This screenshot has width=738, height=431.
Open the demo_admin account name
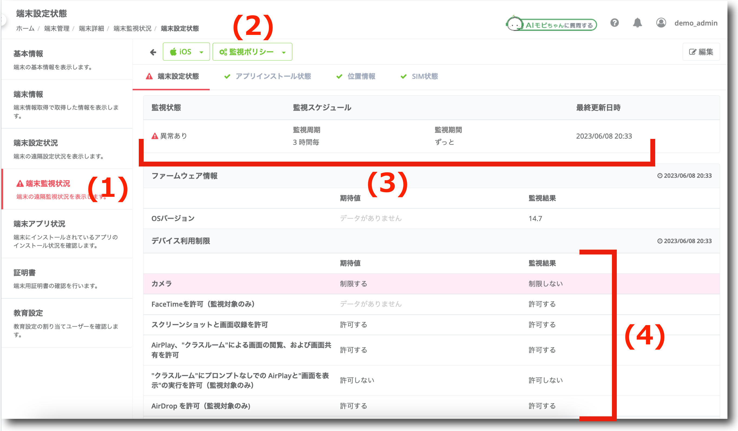tap(696, 23)
